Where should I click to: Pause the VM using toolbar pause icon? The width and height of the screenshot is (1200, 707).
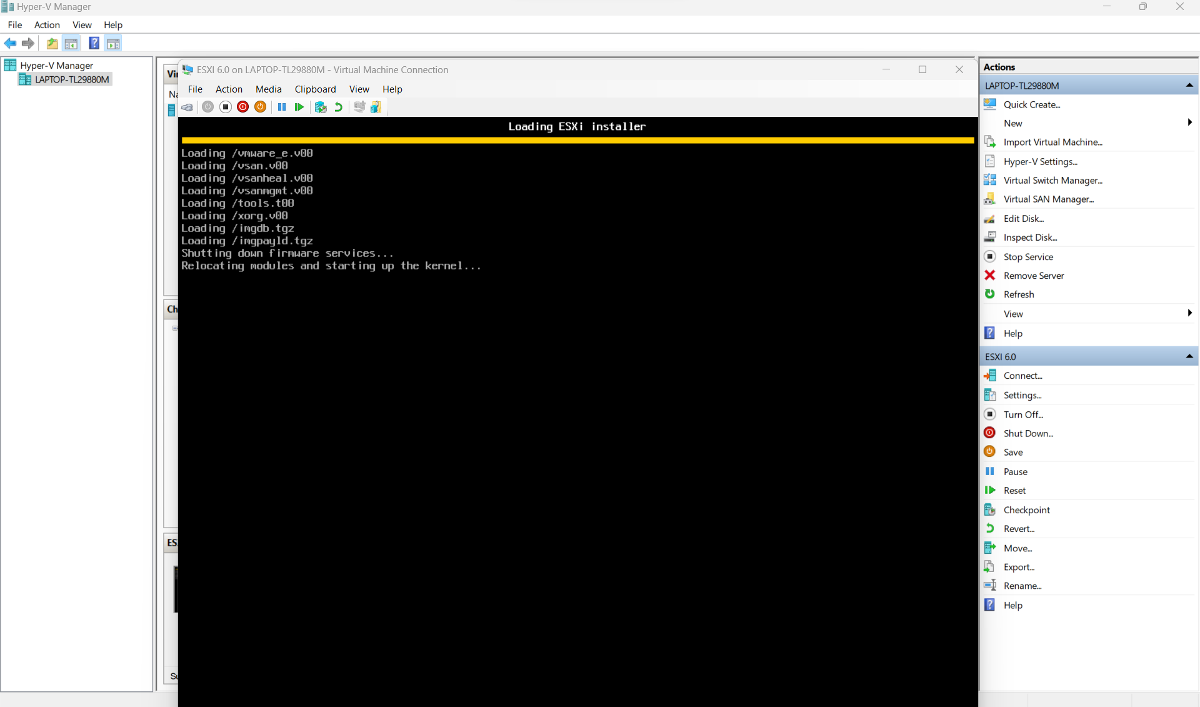tap(282, 107)
